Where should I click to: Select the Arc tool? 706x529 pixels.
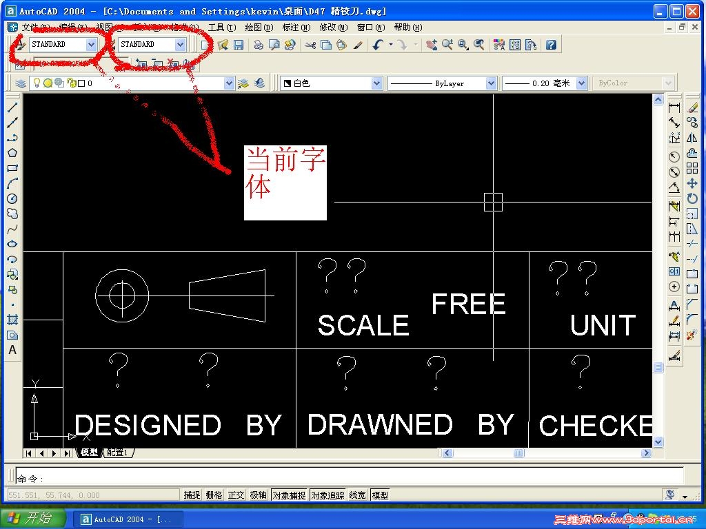click(12, 183)
